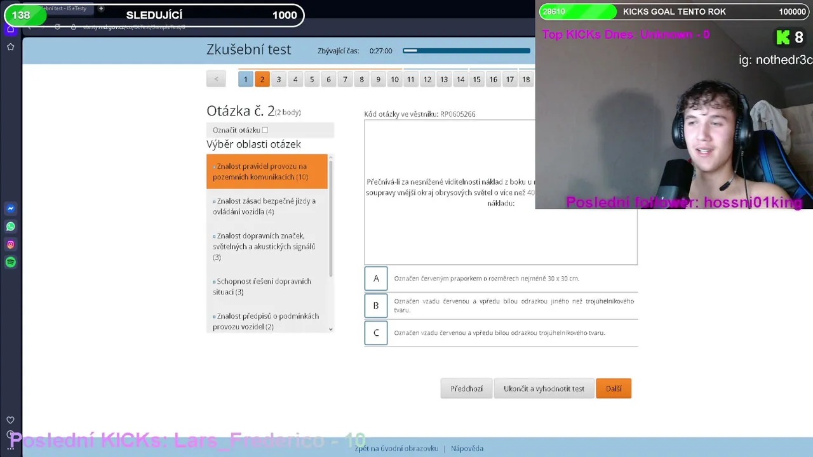Click the category list scrollbar down arrow
Screen dimensions: 813x457
point(331,329)
